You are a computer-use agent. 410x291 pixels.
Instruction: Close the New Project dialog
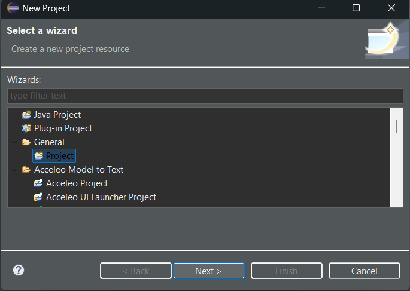point(391,8)
